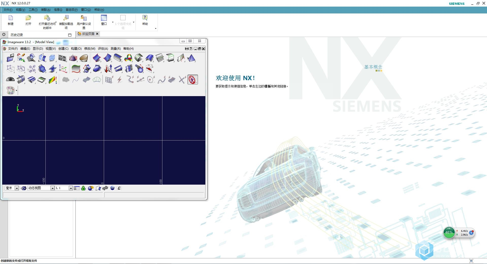Open the file folder icon in Imageware toolbar
The width and height of the screenshot is (487, 264).
pyautogui.click(x=10, y=58)
